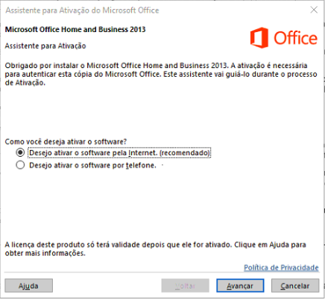
Task: Click the 'A licença deste produto' notice text
Action: click(155, 249)
